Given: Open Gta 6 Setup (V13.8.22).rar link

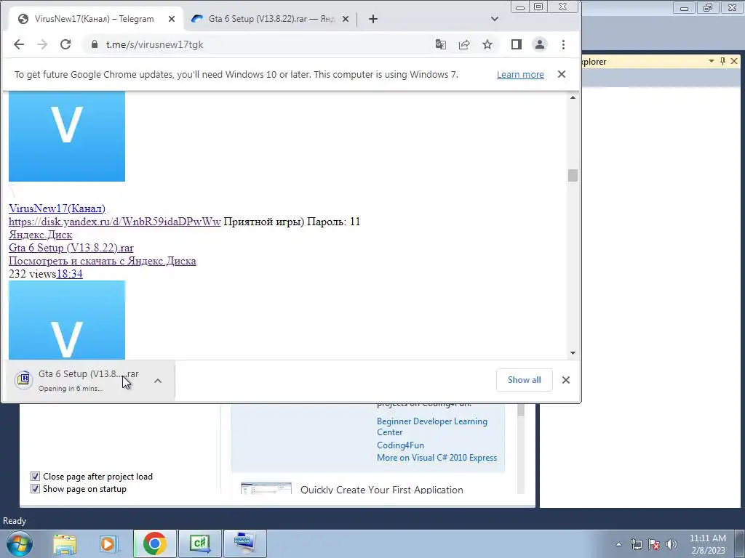Looking at the screenshot, I should pos(71,248).
